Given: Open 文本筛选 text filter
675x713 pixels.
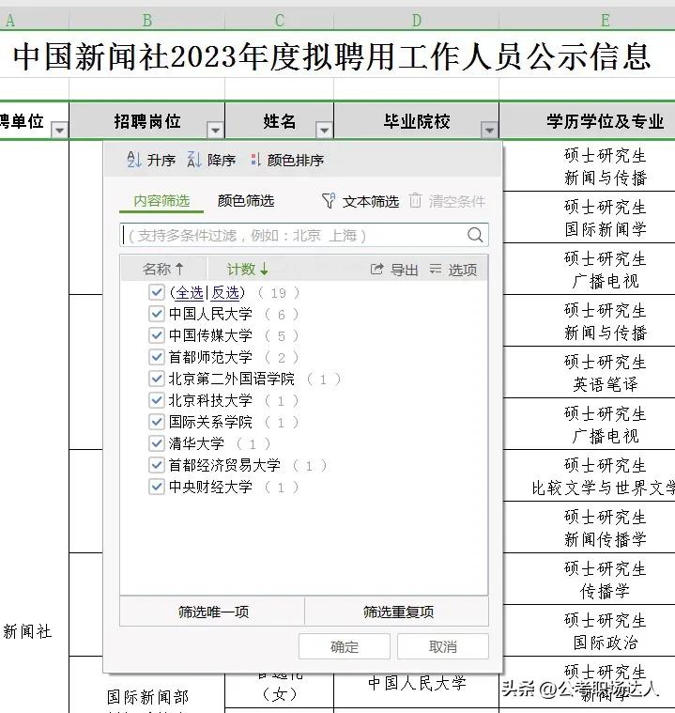Looking at the screenshot, I should pos(361,201).
